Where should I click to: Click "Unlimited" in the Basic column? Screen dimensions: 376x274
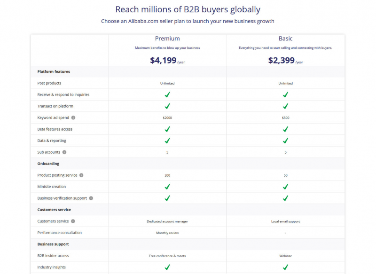tap(285, 84)
